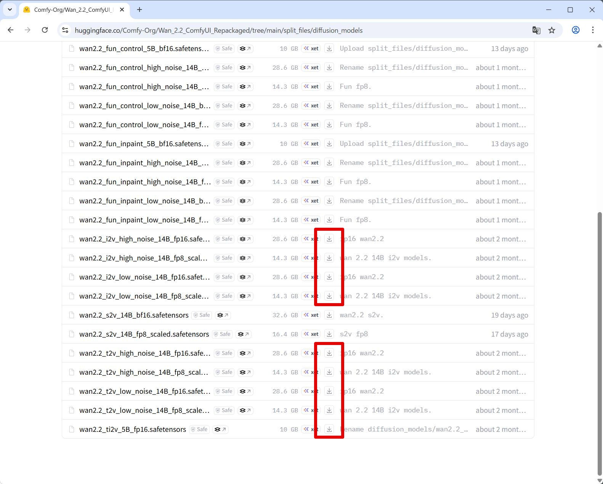The height and width of the screenshot is (484, 603).
Task: Open file-details icon for wan2.2_ti2v_5B_fp16
Action: point(220,429)
